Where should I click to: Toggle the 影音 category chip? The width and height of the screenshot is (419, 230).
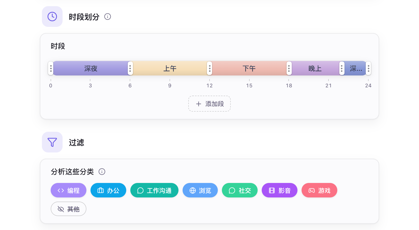tap(280, 190)
